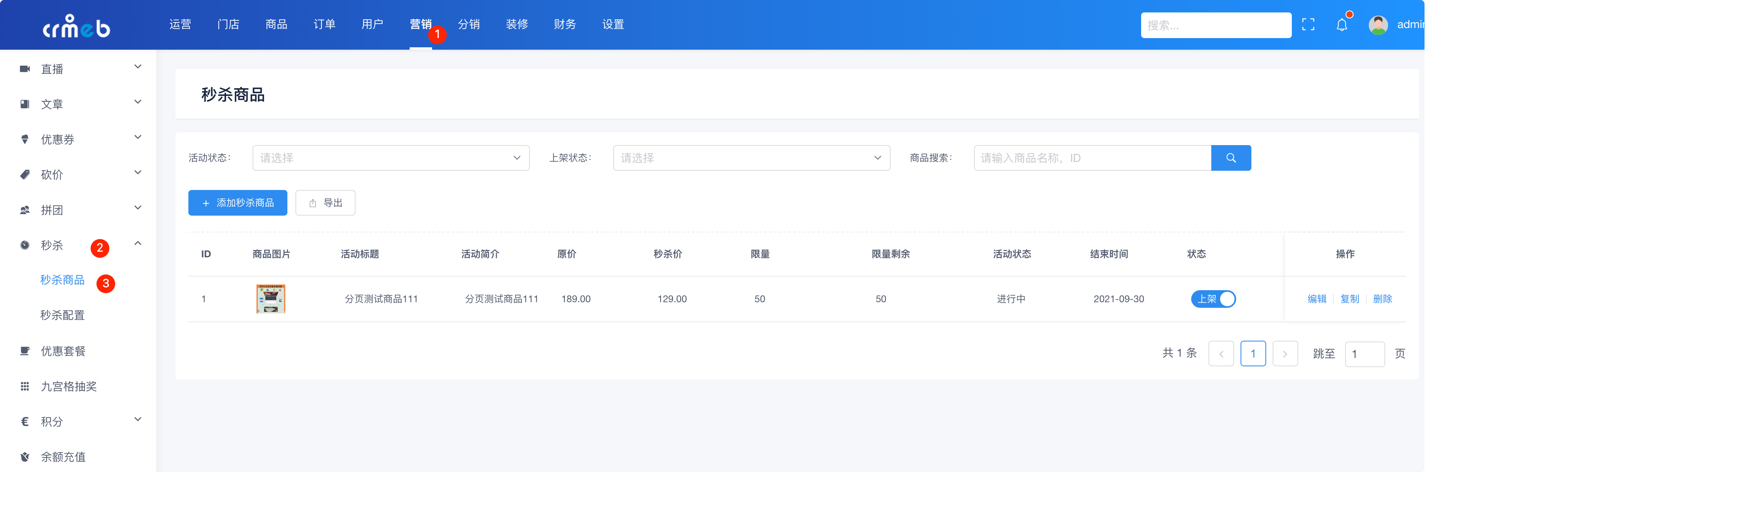Click the 129.00 seckill price cell
1760x505 pixels.
[x=672, y=299]
